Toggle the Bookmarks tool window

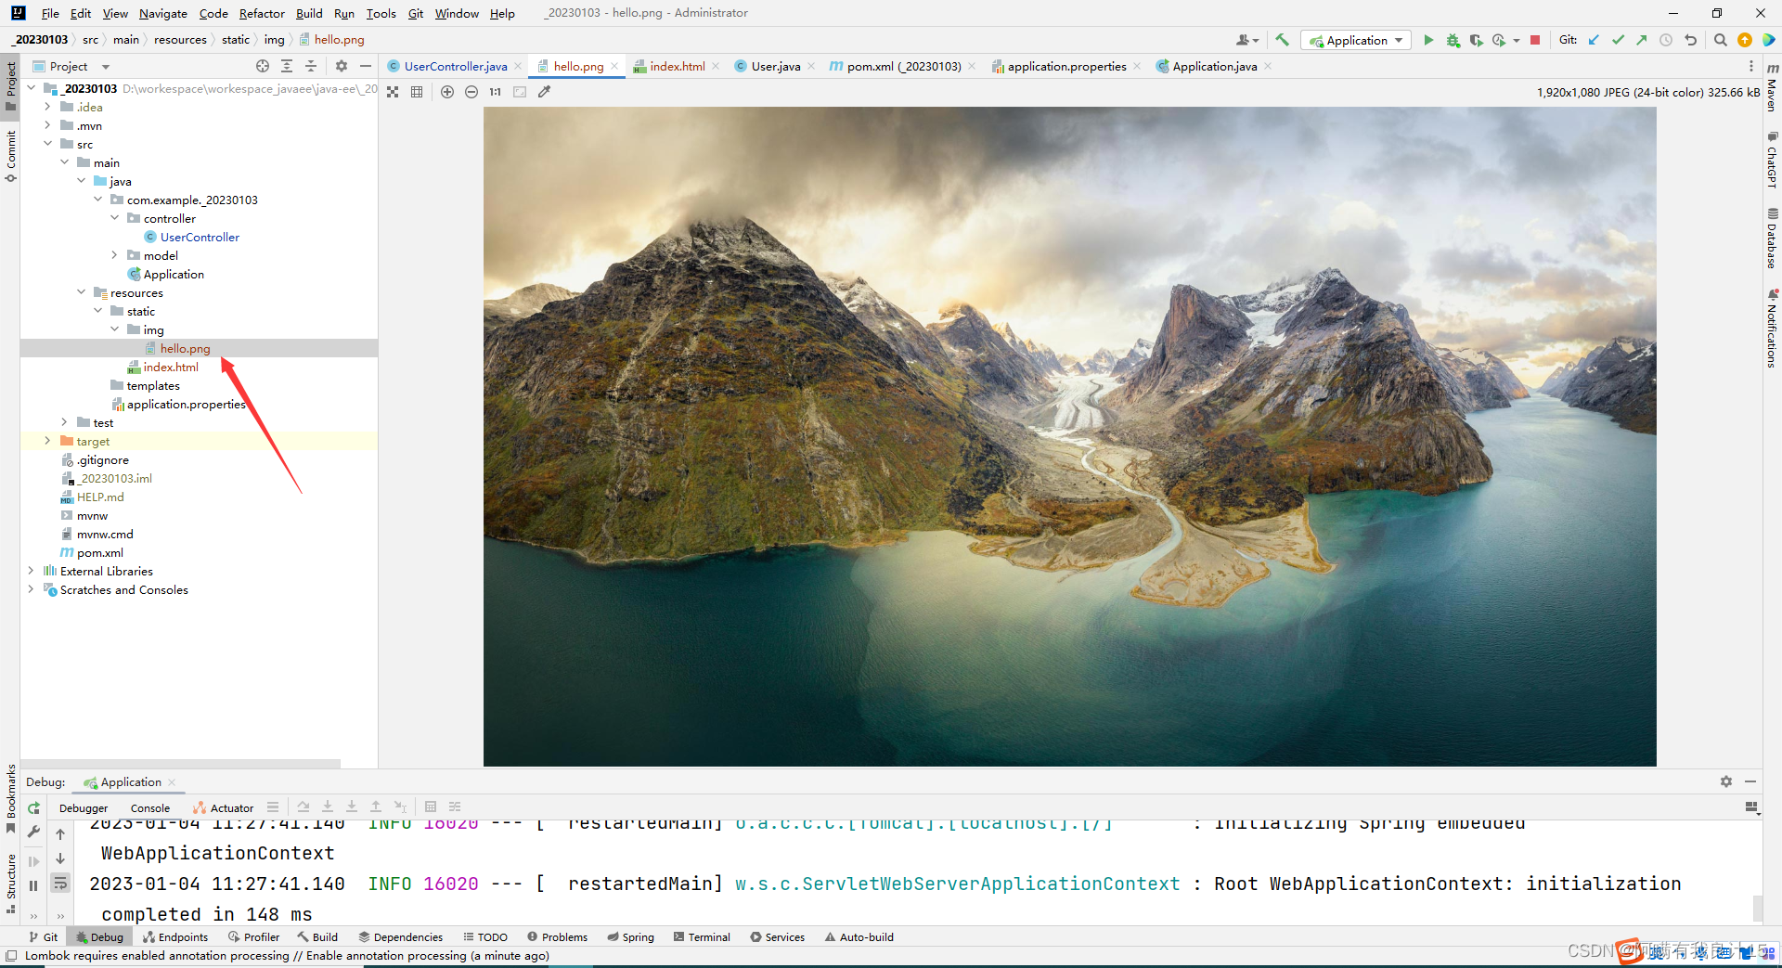click(10, 799)
